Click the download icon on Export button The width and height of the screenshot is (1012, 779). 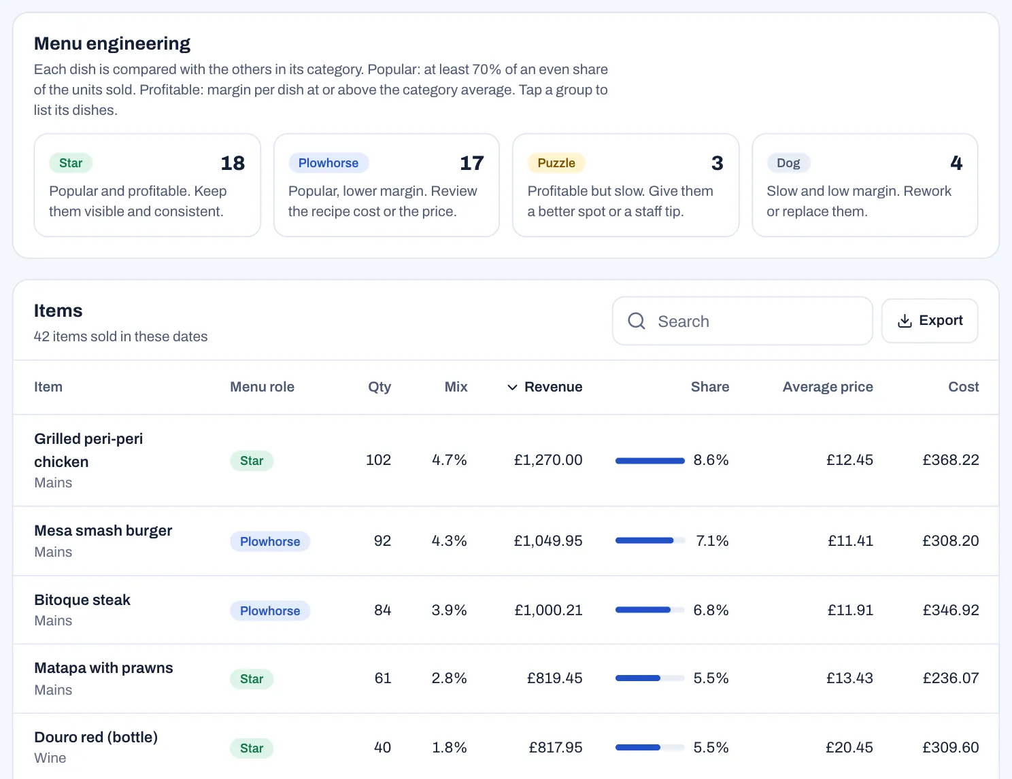pyautogui.click(x=905, y=321)
